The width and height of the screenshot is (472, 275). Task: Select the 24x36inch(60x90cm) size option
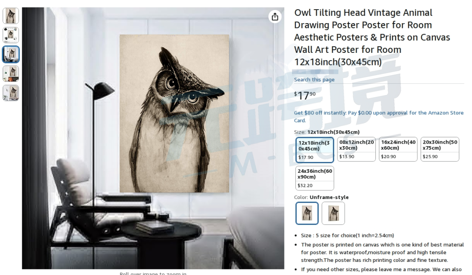pyautogui.click(x=315, y=178)
